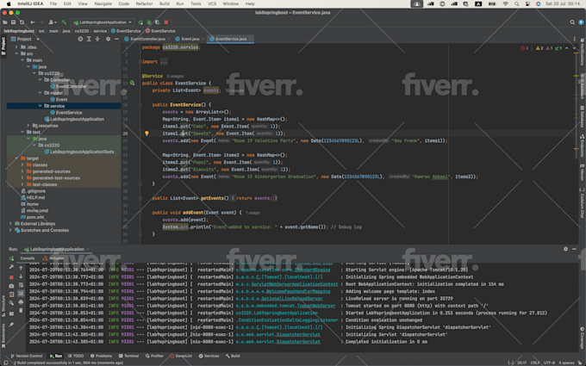Select the HELP.md file in the tree
This screenshot has height=366, width=586.
pyautogui.click(x=33, y=197)
